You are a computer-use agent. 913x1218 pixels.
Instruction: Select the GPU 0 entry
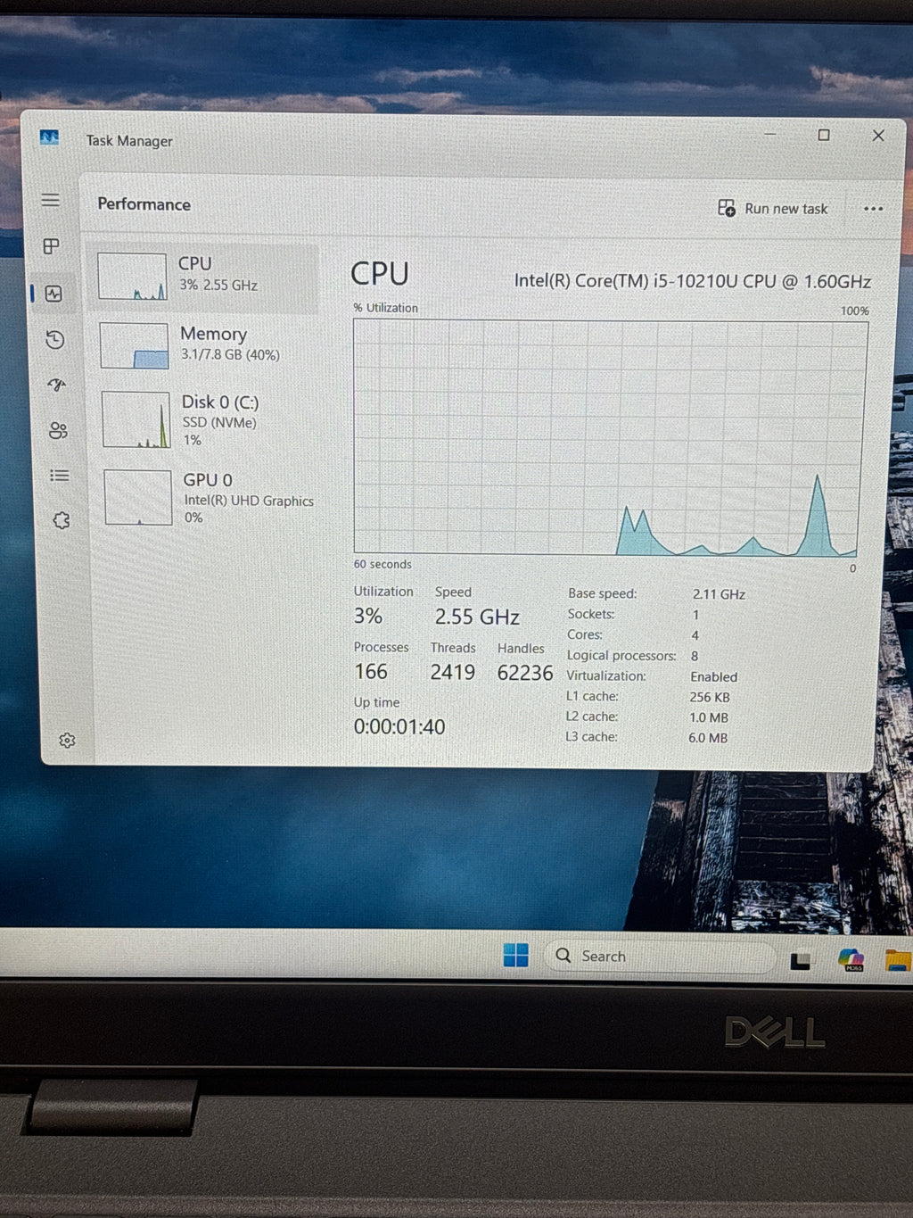pyautogui.click(x=207, y=497)
